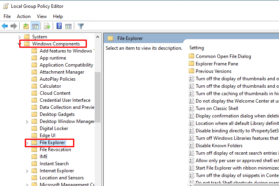Click the Cloud Content folder icon
This screenshot has height=186, width=279.
(x=34, y=93)
